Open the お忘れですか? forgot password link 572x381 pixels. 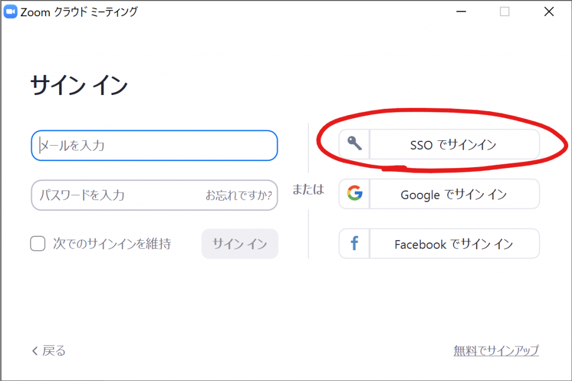(x=239, y=195)
